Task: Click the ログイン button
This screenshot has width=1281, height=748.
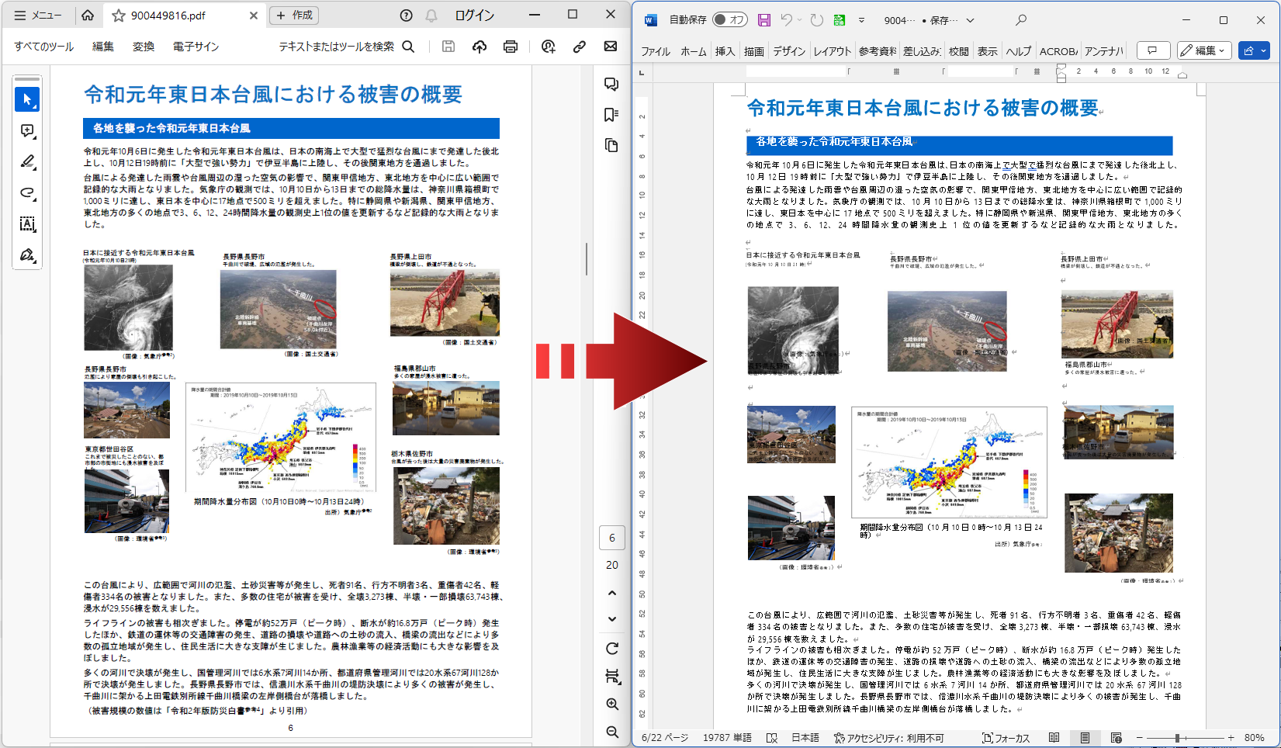Action: click(x=474, y=16)
